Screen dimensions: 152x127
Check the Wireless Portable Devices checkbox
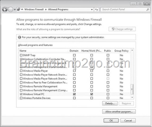(21, 98)
